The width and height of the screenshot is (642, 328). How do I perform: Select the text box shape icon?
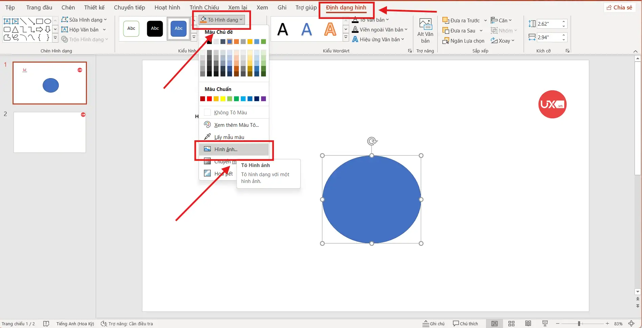(7, 21)
